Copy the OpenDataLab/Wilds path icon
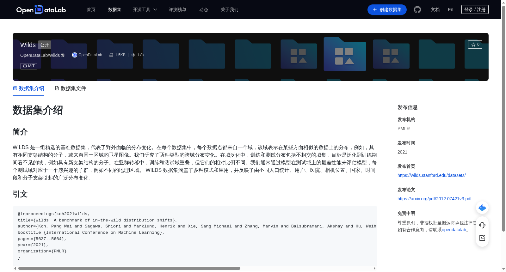The image size is (506, 272). coord(63,55)
